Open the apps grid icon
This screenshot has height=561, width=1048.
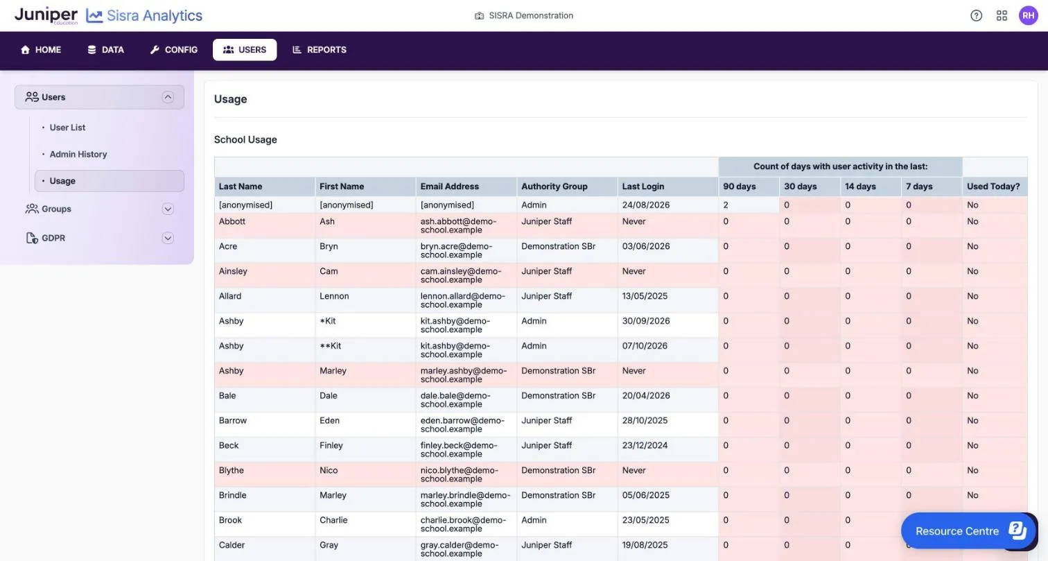click(x=1002, y=15)
